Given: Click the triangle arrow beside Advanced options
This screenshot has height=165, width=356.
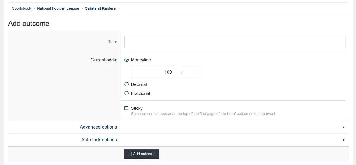Looking at the screenshot, I should pos(343,127).
